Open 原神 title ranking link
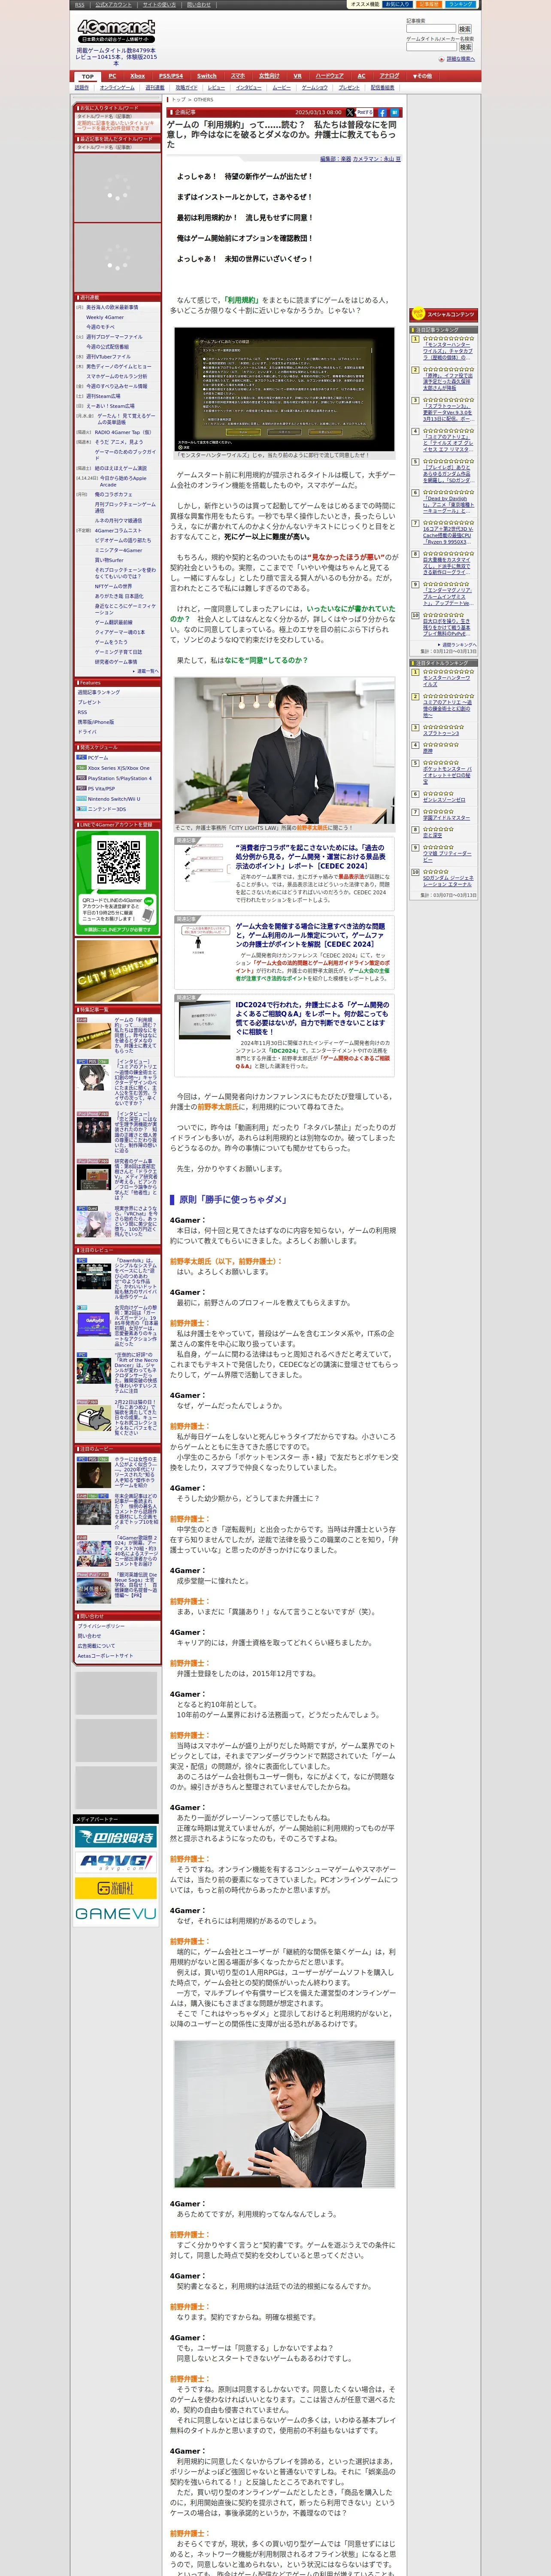This screenshot has height=2576, width=551. tap(427, 750)
